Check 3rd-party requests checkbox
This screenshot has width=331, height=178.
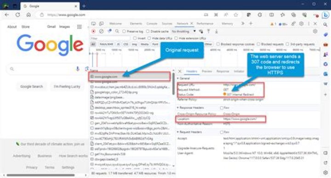click(x=287, y=44)
